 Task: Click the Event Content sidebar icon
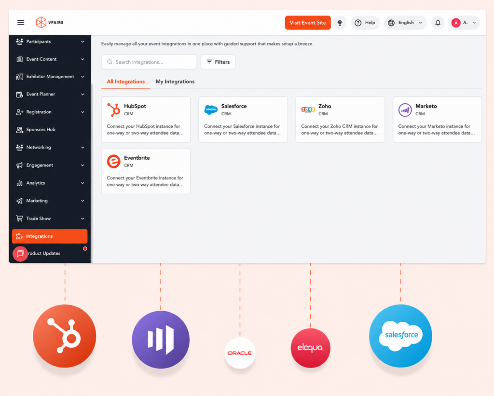(x=19, y=59)
